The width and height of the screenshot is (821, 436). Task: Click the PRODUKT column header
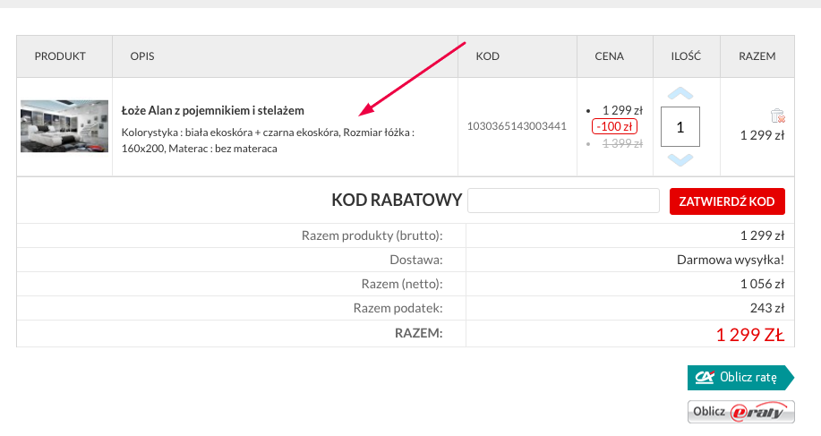[60, 56]
